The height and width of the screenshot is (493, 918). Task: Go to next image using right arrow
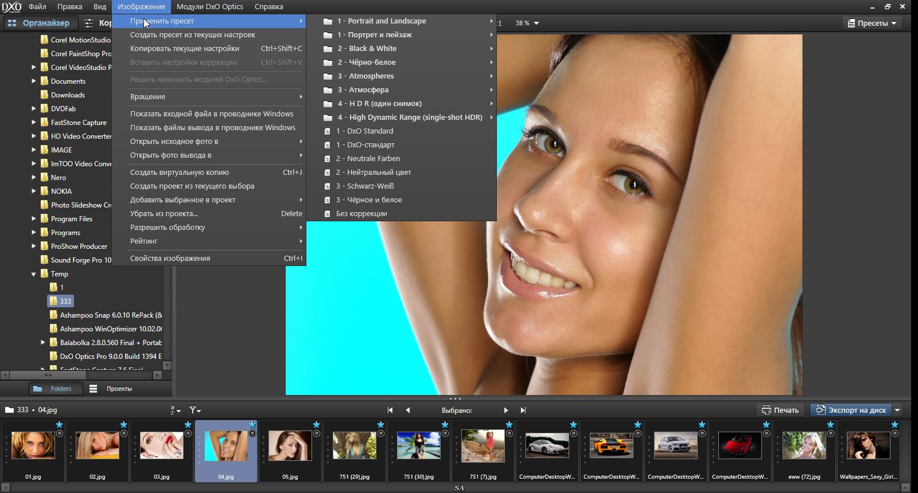tap(505, 410)
